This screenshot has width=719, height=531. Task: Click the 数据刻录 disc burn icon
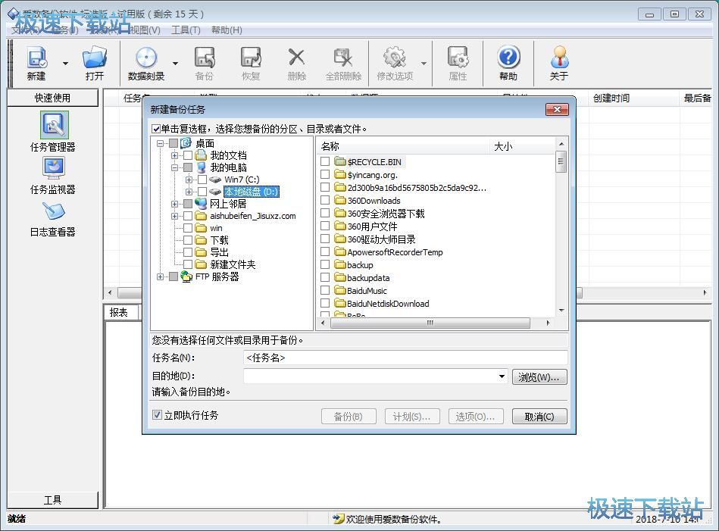pyautogui.click(x=145, y=58)
